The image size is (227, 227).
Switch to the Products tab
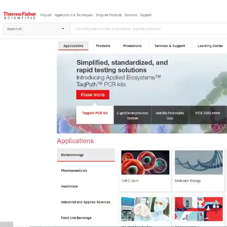103,46
